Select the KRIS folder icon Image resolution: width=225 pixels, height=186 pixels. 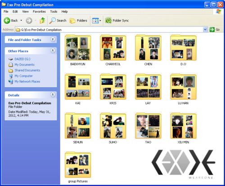click(113, 87)
